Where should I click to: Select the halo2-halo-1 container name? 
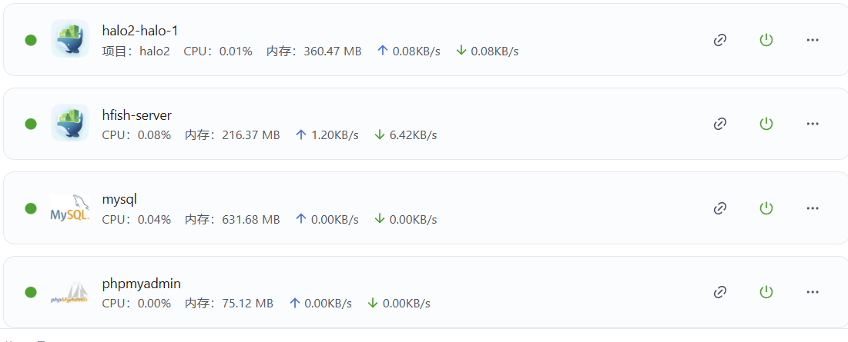click(x=140, y=31)
